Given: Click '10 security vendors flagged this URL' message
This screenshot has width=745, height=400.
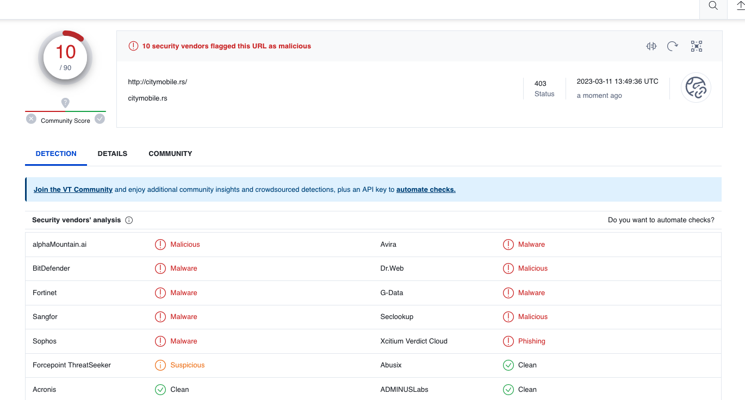Looking at the screenshot, I should [227, 46].
